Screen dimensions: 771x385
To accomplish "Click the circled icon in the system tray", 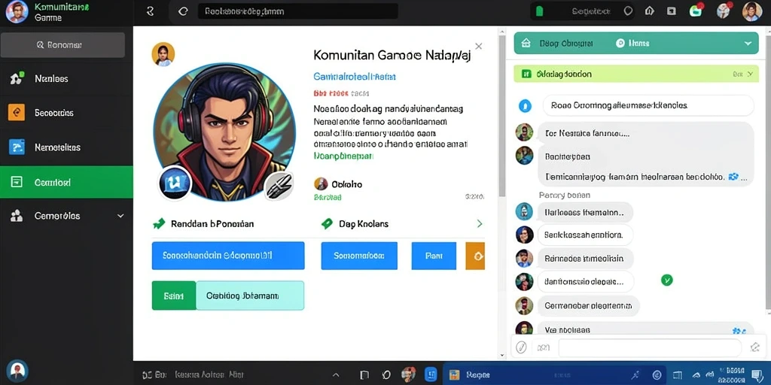I will pyautogui.click(x=657, y=375).
